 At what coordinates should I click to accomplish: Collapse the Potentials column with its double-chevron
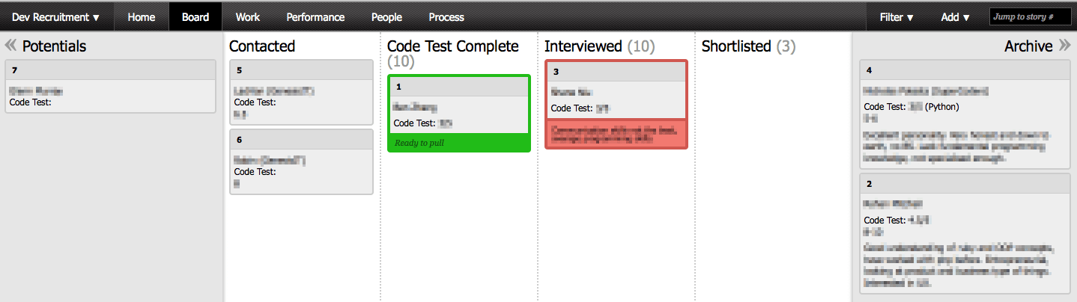(11, 46)
